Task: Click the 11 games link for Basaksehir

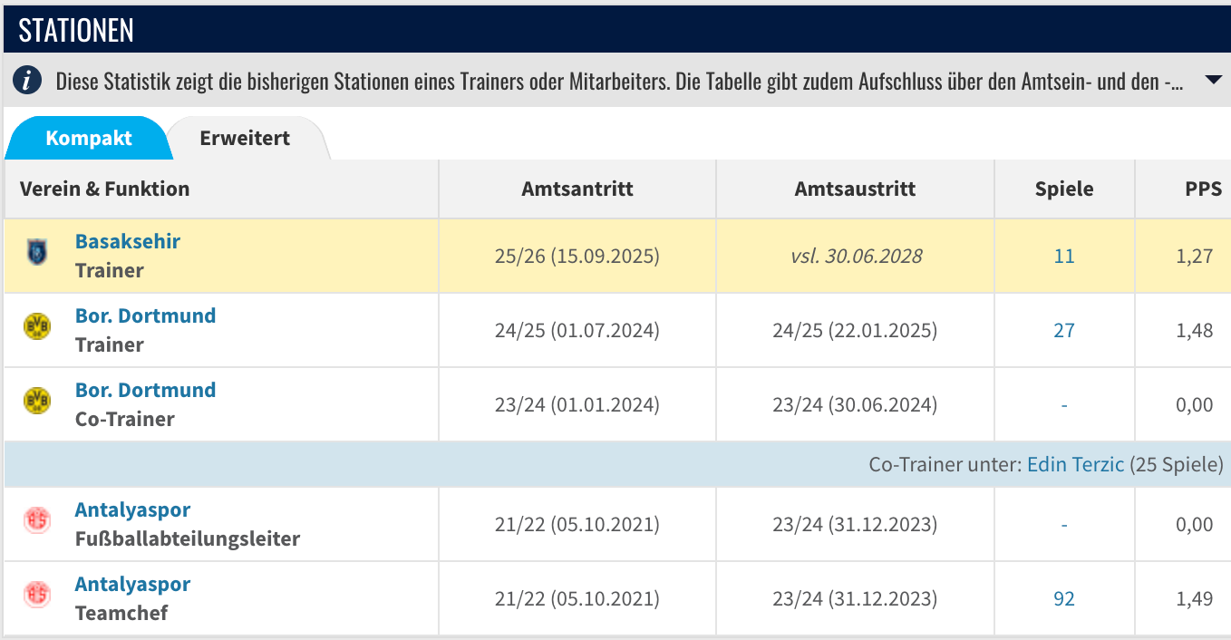Action: tap(1064, 256)
